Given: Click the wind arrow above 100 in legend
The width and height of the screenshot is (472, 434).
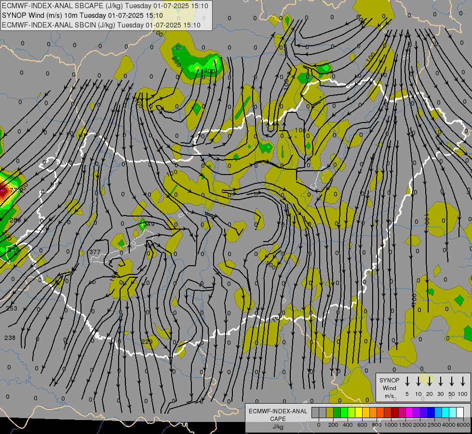Looking at the screenshot, I should 463,381.
